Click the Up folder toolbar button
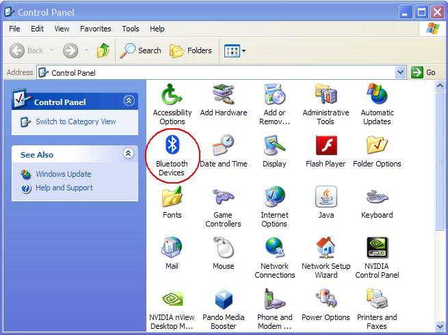 pyautogui.click(x=103, y=50)
